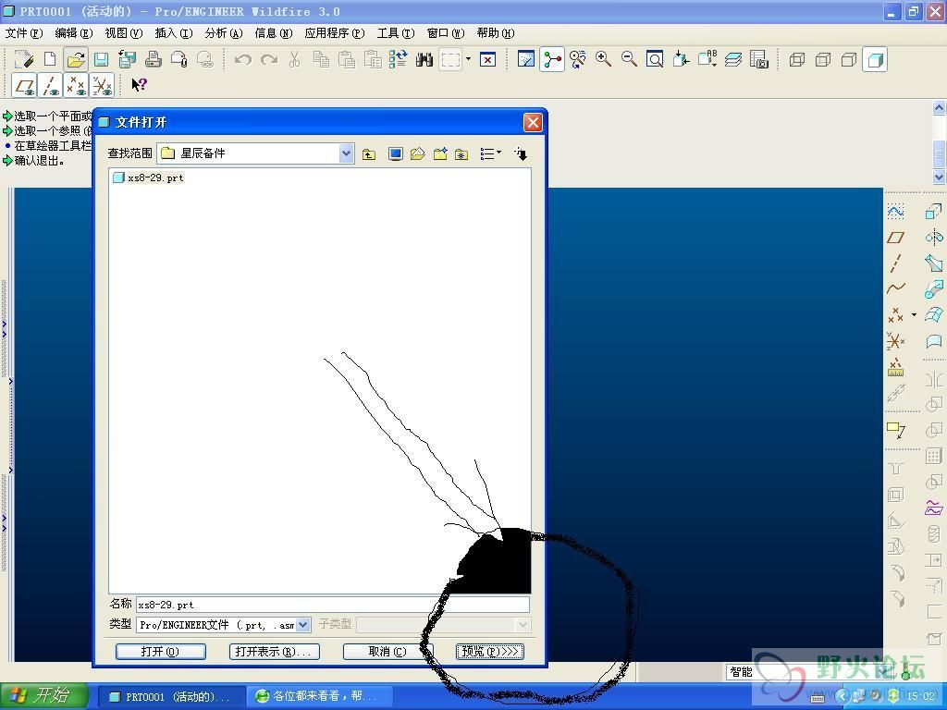This screenshot has height=710, width=947.
Task: Click the up one level folder icon in dialog
Action: (369, 154)
